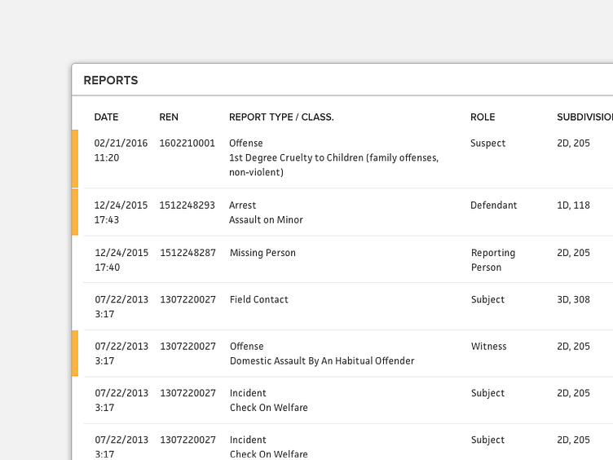Select the orange marker on the Domestic Assault row
The height and width of the screenshot is (460, 613).
pyautogui.click(x=75, y=353)
